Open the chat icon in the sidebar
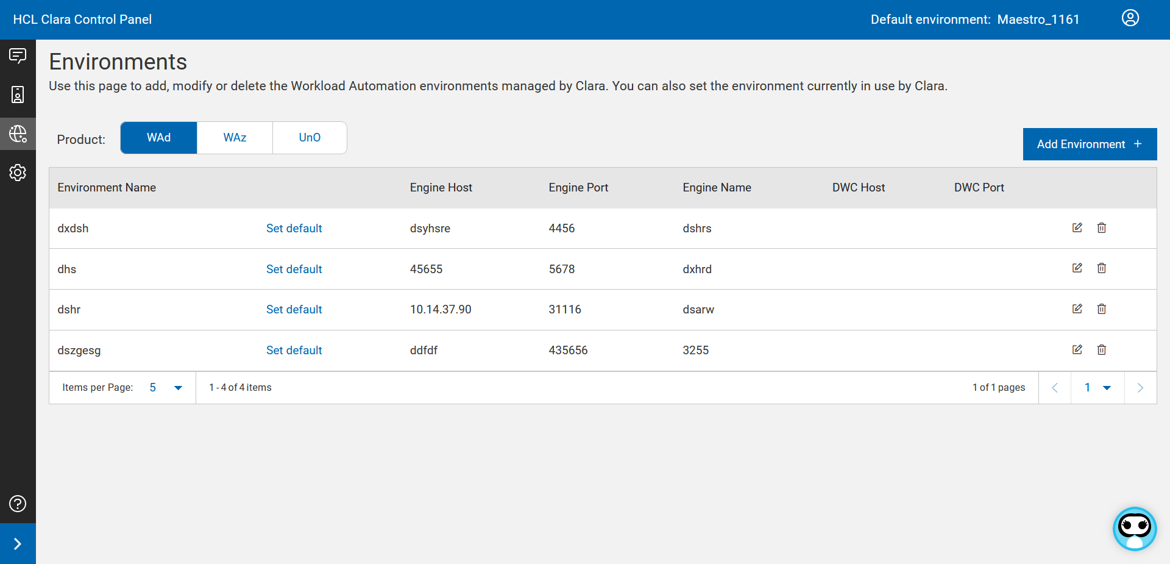Viewport: 1170px width, 564px height. 18,56
